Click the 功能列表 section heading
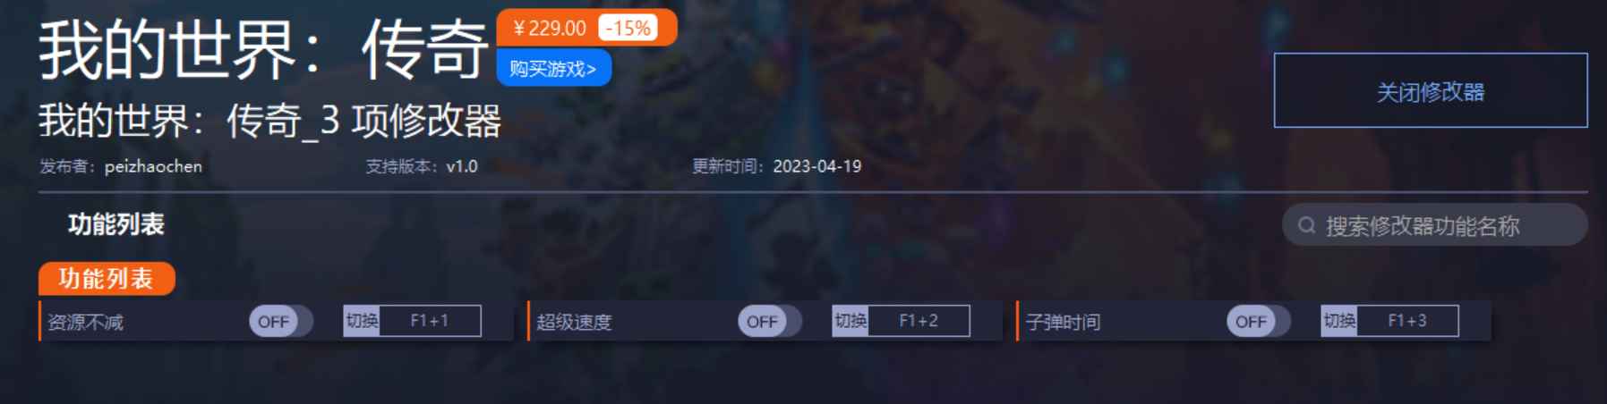 coord(116,224)
